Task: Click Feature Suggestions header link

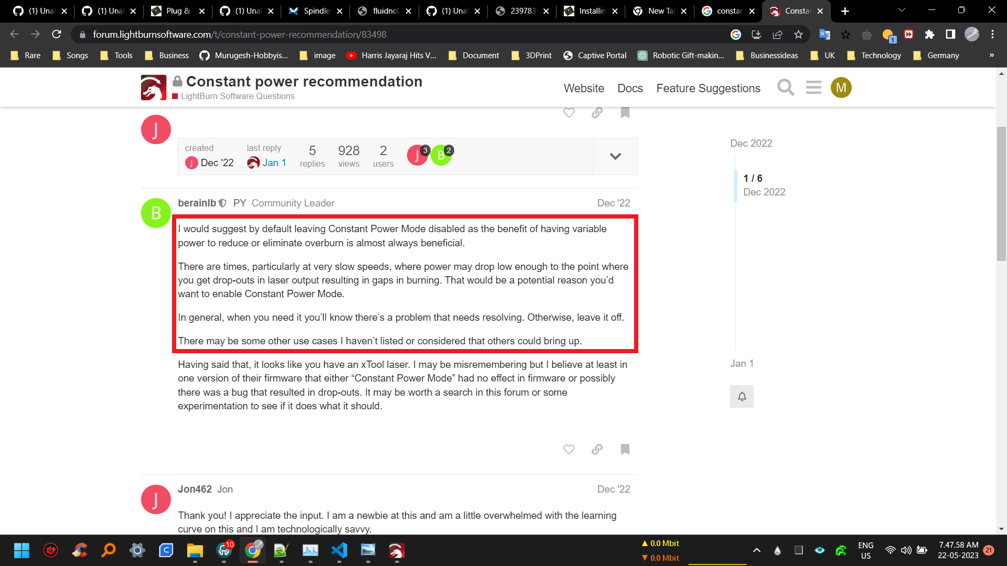Action: click(x=708, y=88)
